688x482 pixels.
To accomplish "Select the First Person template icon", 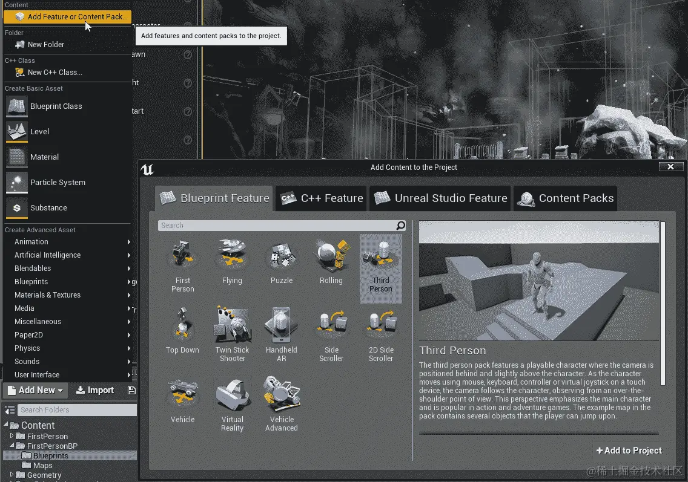I will tap(182, 254).
